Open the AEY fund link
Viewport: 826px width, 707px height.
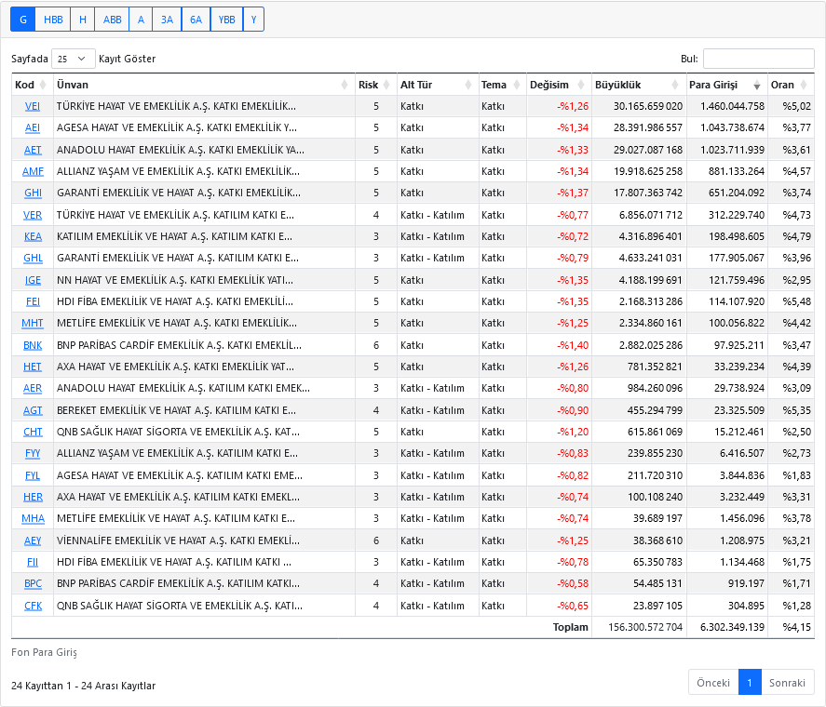point(33,541)
